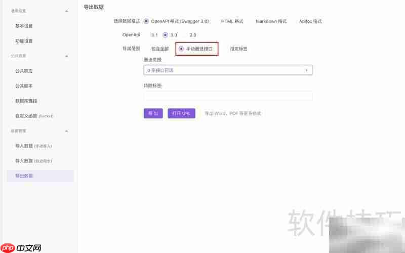Click the 排除标签 input field
The width and height of the screenshot is (405, 253).
click(228, 96)
